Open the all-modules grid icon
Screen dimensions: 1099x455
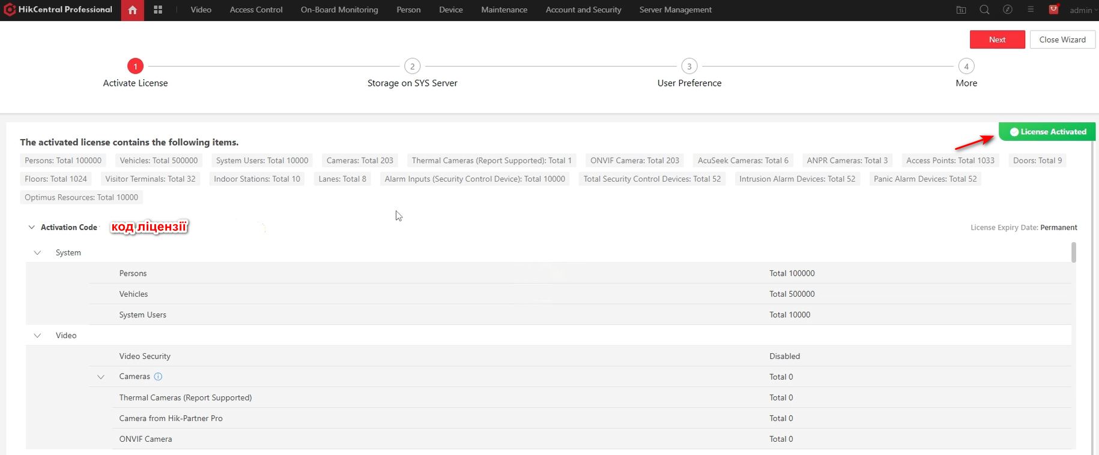[158, 10]
